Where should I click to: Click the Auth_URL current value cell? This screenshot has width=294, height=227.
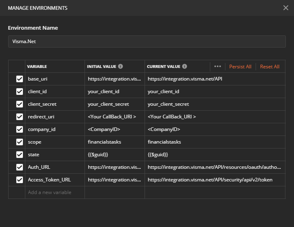(x=214, y=167)
